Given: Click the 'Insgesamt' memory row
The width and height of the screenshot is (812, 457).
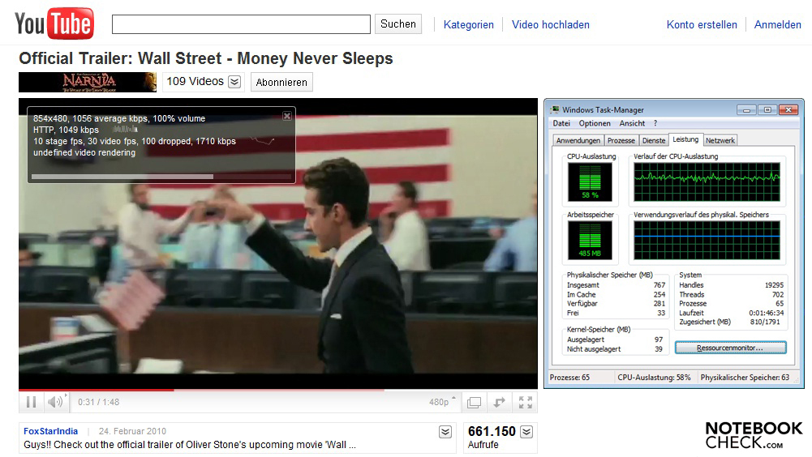Looking at the screenshot, I should click(616, 285).
